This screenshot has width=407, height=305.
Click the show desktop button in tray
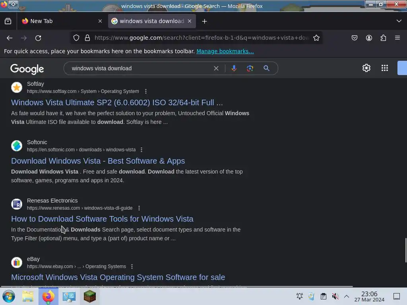click(x=396, y=296)
